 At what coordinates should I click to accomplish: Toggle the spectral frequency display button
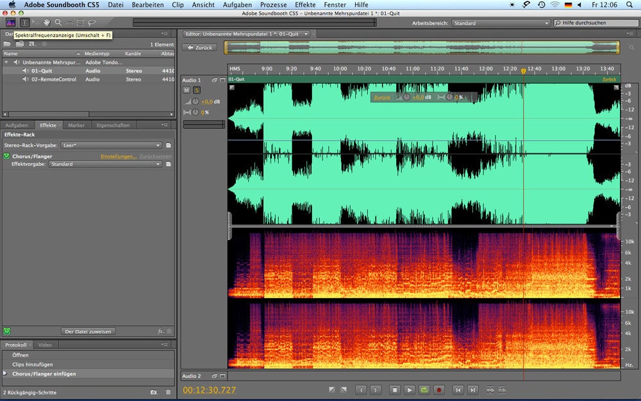pos(10,22)
